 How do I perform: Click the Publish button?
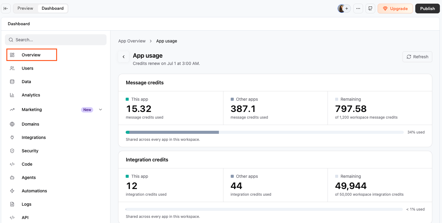[427, 8]
